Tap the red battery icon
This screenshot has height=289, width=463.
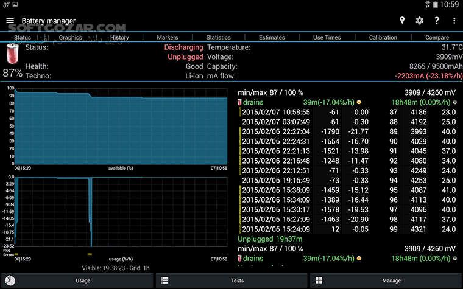(x=13, y=54)
